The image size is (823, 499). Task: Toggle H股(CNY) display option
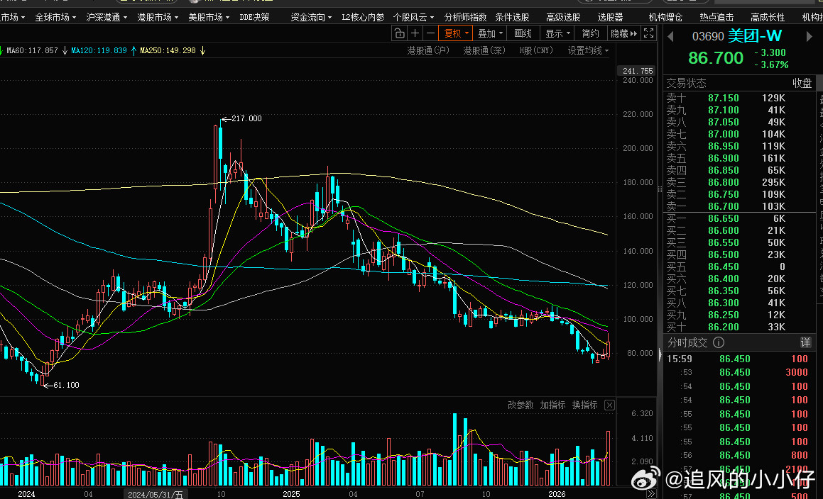click(536, 51)
